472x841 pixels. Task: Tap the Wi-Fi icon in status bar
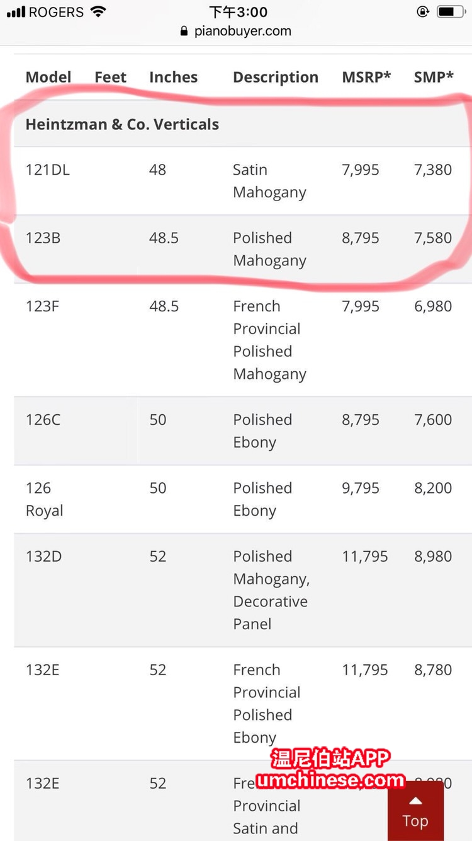click(x=98, y=11)
